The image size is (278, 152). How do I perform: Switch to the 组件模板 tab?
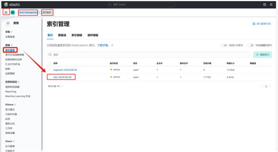[93, 35]
